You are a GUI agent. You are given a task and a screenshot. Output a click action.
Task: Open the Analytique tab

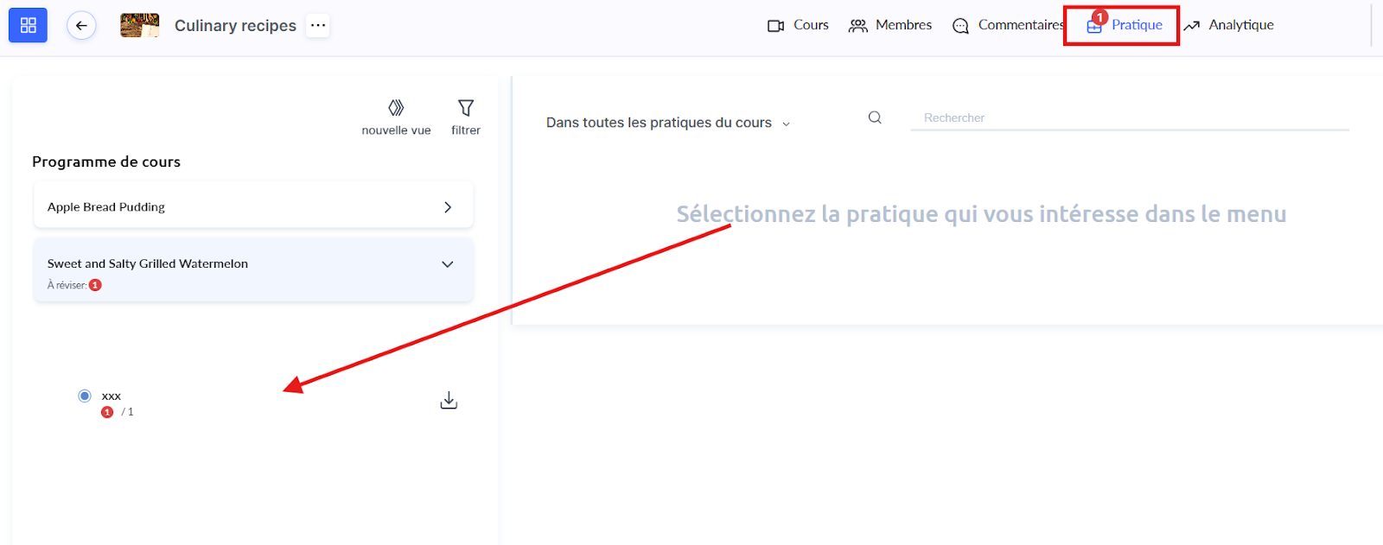pyautogui.click(x=1228, y=25)
